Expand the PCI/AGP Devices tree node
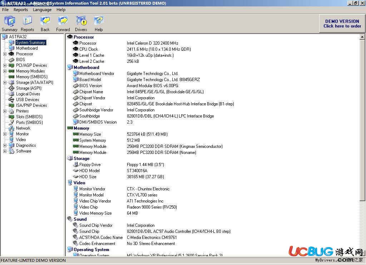 pos(5,66)
